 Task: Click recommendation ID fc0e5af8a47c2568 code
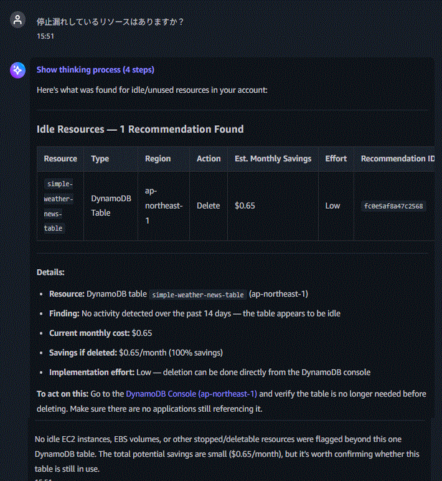pyautogui.click(x=393, y=206)
